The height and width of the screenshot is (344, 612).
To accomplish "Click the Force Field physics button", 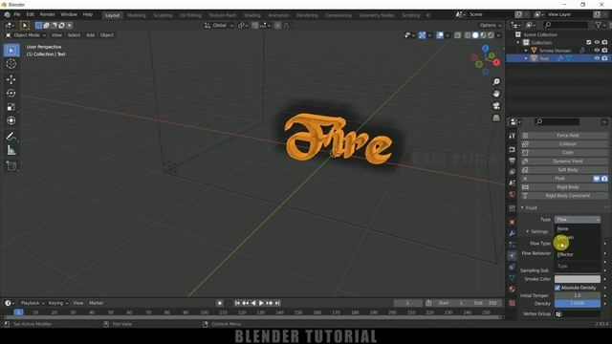I will pyautogui.click(x=564, y=136).
